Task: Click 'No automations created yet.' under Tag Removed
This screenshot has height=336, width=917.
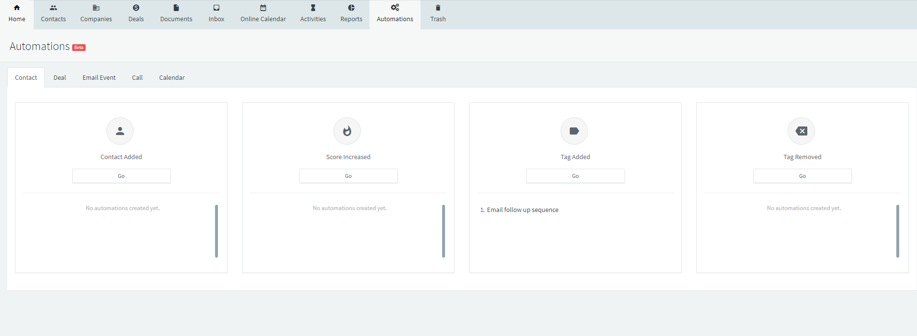Action: click(804, 208)
